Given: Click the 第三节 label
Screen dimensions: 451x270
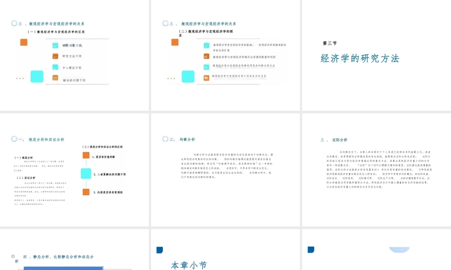Looking at the screenshot, I should coord(330,43).
